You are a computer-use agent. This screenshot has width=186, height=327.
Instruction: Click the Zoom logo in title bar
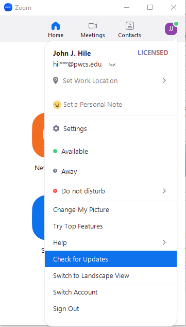click(8, 8)
